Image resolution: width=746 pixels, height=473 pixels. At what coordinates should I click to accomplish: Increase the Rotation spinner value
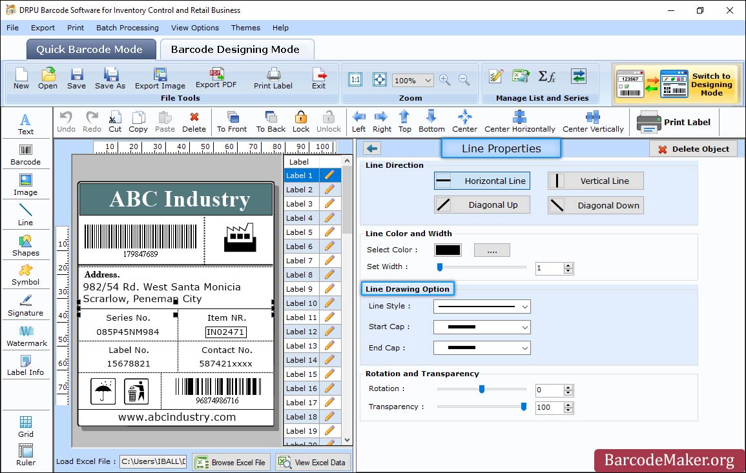(568, 387)
